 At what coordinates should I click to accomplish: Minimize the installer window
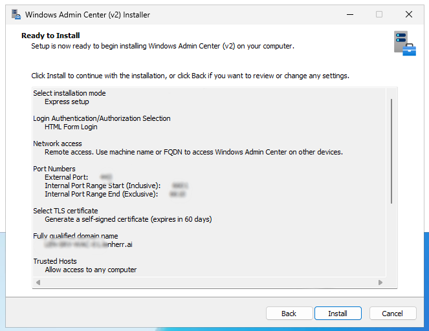[x=350, y=14]
